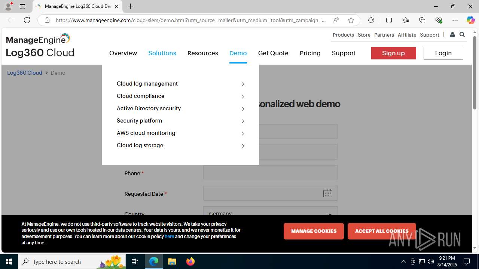
Task: Open the Affiliate link in the top bar
Action: coord(407,35)
